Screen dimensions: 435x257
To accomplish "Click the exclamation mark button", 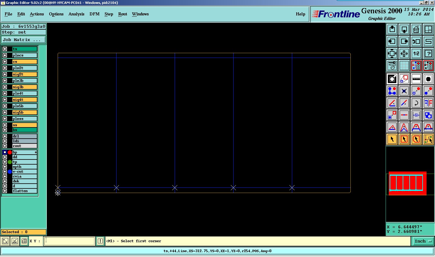I will coord(100,241).
